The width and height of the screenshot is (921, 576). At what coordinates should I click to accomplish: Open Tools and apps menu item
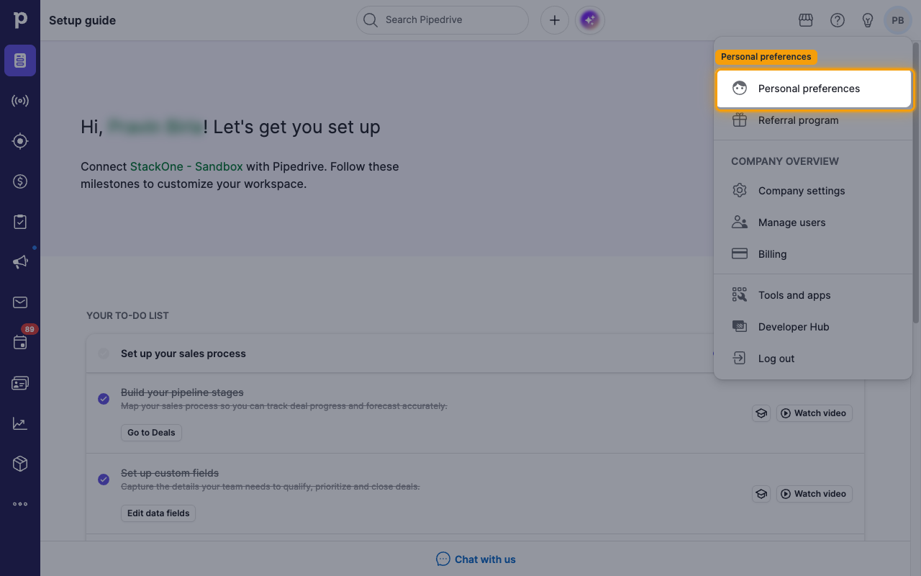(814, 295)
